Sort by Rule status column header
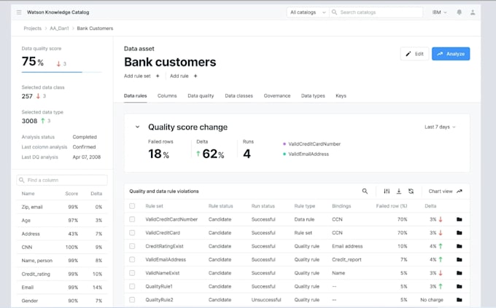The width and height of the screenshot is (496, 308). 220,206
